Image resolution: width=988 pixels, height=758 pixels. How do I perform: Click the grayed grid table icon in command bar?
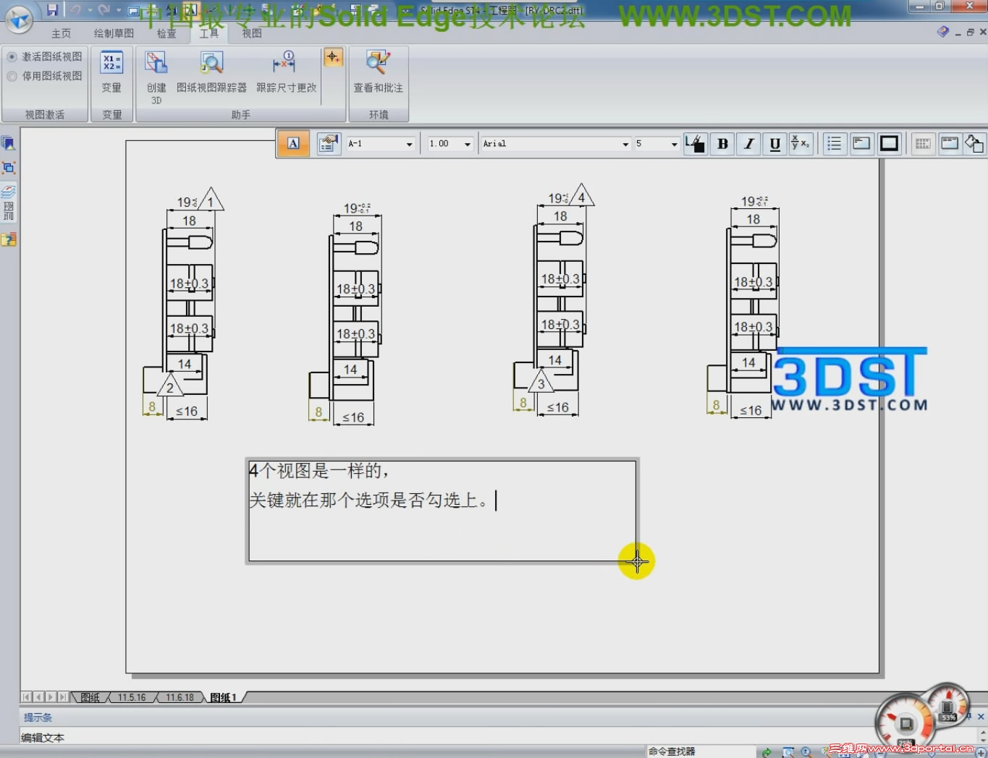(922, 143)
